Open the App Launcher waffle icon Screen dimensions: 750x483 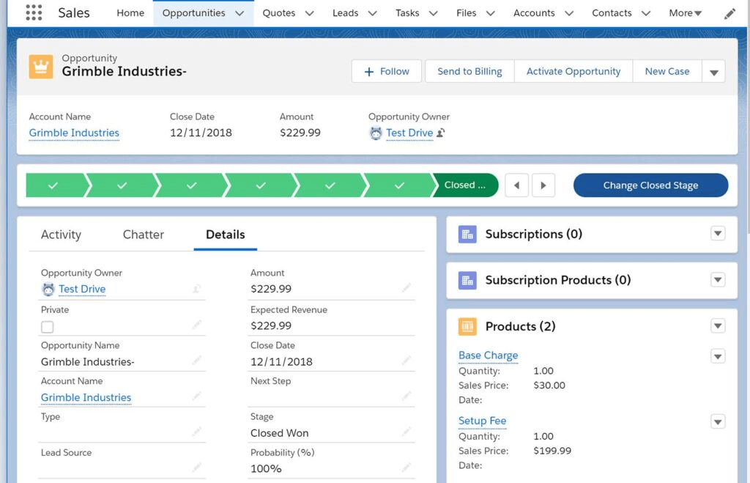[32, 12]
